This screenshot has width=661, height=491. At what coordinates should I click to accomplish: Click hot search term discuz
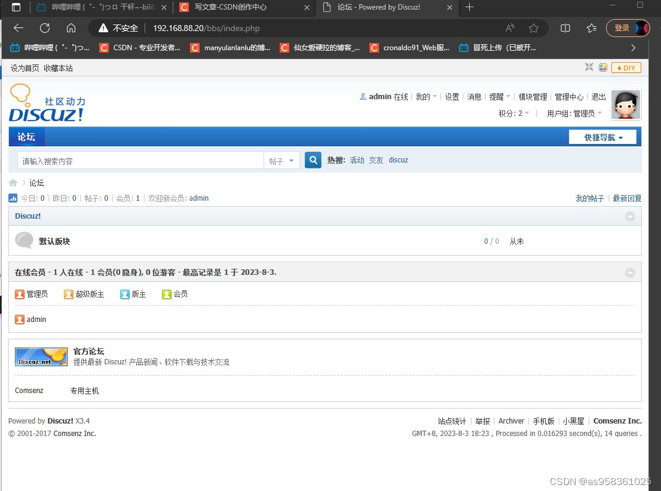click(399, 160)
